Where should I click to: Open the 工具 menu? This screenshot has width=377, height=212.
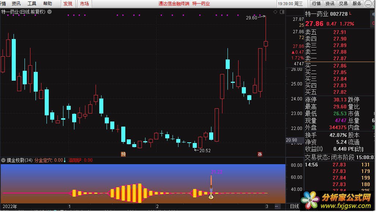point(32,4)
